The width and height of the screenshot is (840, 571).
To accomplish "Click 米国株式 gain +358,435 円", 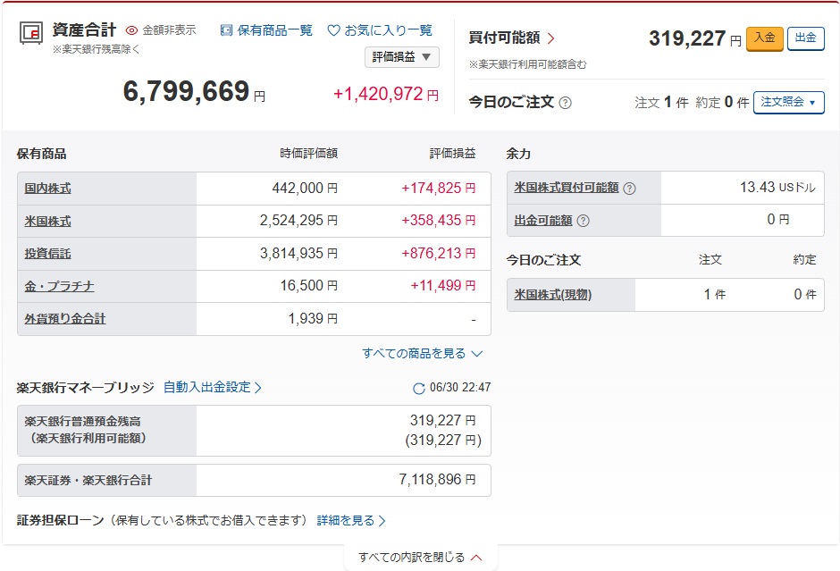I will [438, 221].
